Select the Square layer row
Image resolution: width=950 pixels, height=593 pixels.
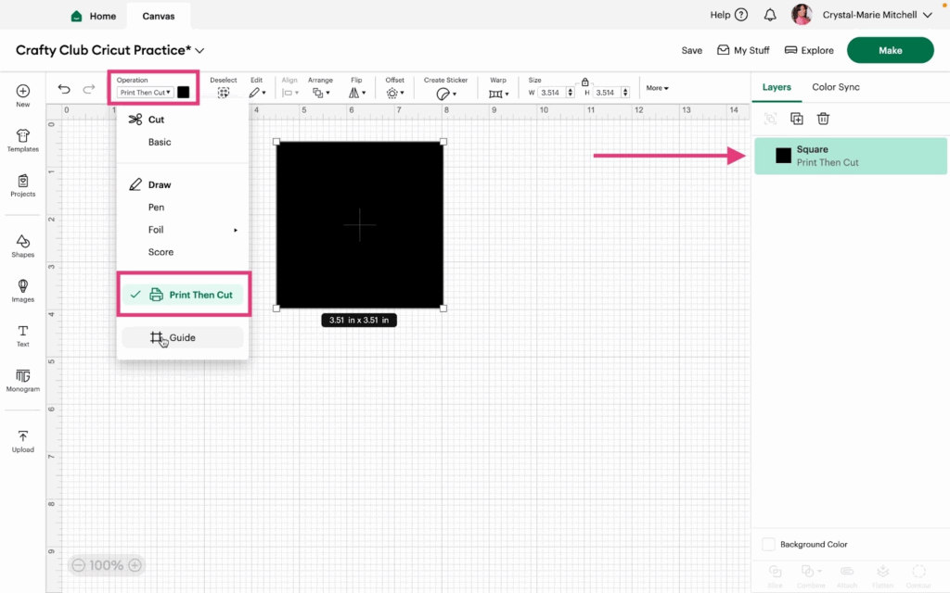pos(850,156)
